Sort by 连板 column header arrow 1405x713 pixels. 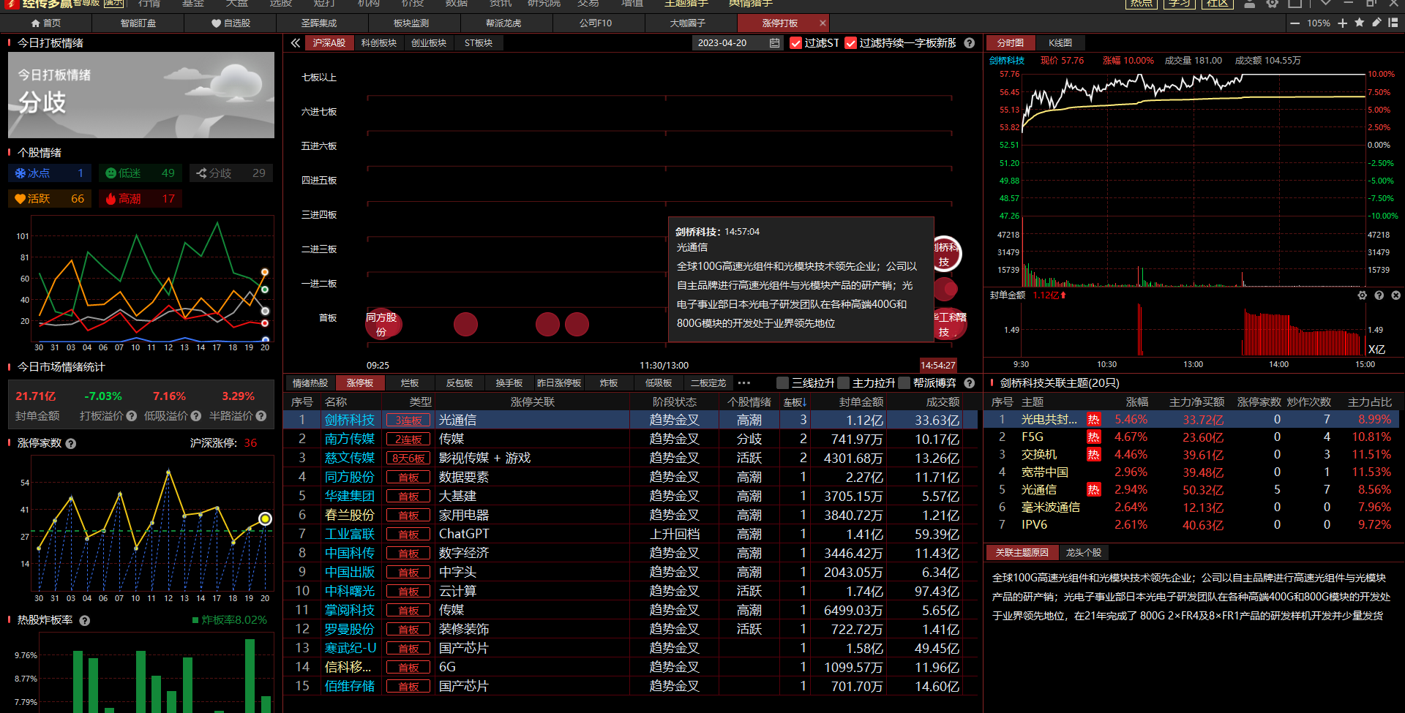point(795,402)
